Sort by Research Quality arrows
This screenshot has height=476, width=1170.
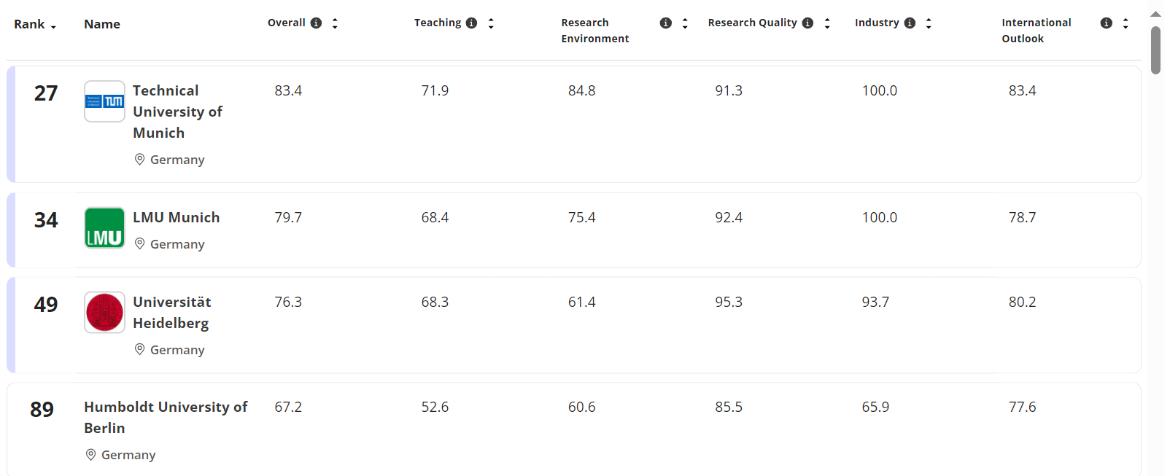827,23
